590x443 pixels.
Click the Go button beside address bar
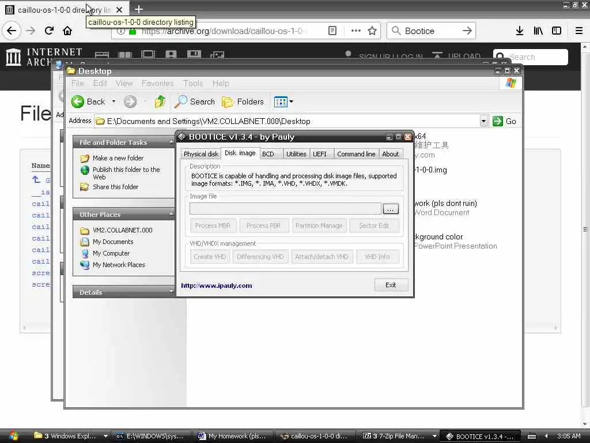click(x=504, y=121)
